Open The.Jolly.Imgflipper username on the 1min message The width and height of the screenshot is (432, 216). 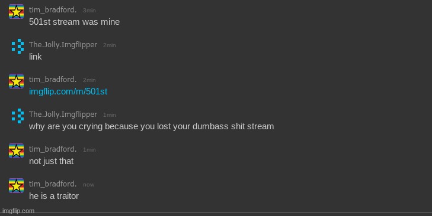(x=63, y=114)
